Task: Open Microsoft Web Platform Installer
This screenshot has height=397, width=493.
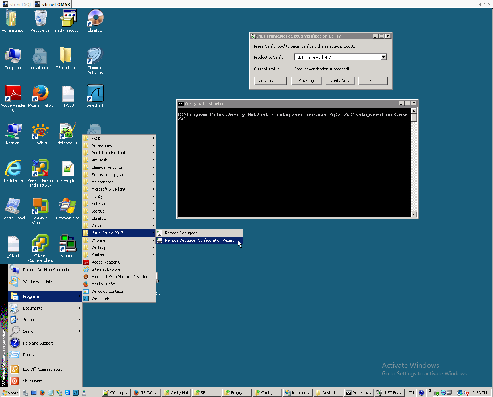Action: 119,277
